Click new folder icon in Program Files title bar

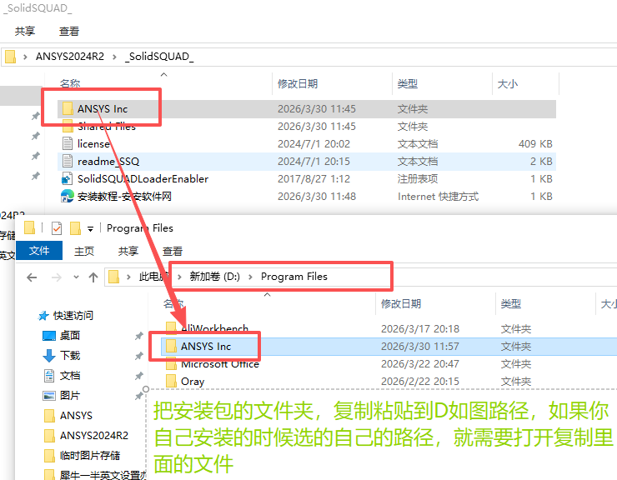[75, 228]
